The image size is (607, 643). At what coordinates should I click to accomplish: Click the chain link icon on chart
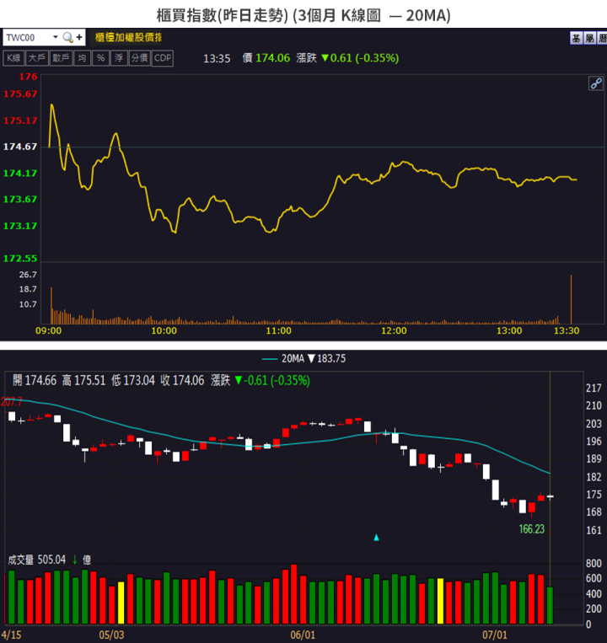[x=595, y=83]
